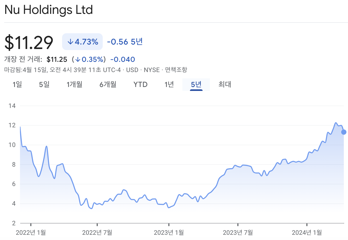348x240 pixels.
Task: Click the chart peak near 12.30
Action: click(336, 123)
